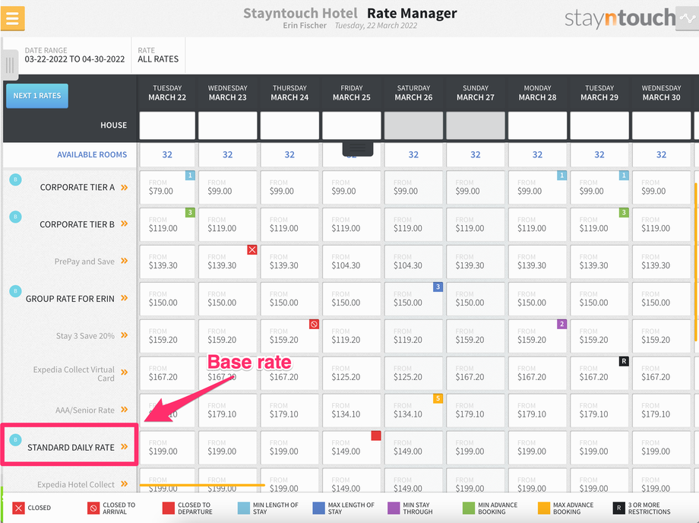This screenshot has height=523, width=699.
Task: Click the 3 or More Restrictions legend icon
Action: coord(618,509)
